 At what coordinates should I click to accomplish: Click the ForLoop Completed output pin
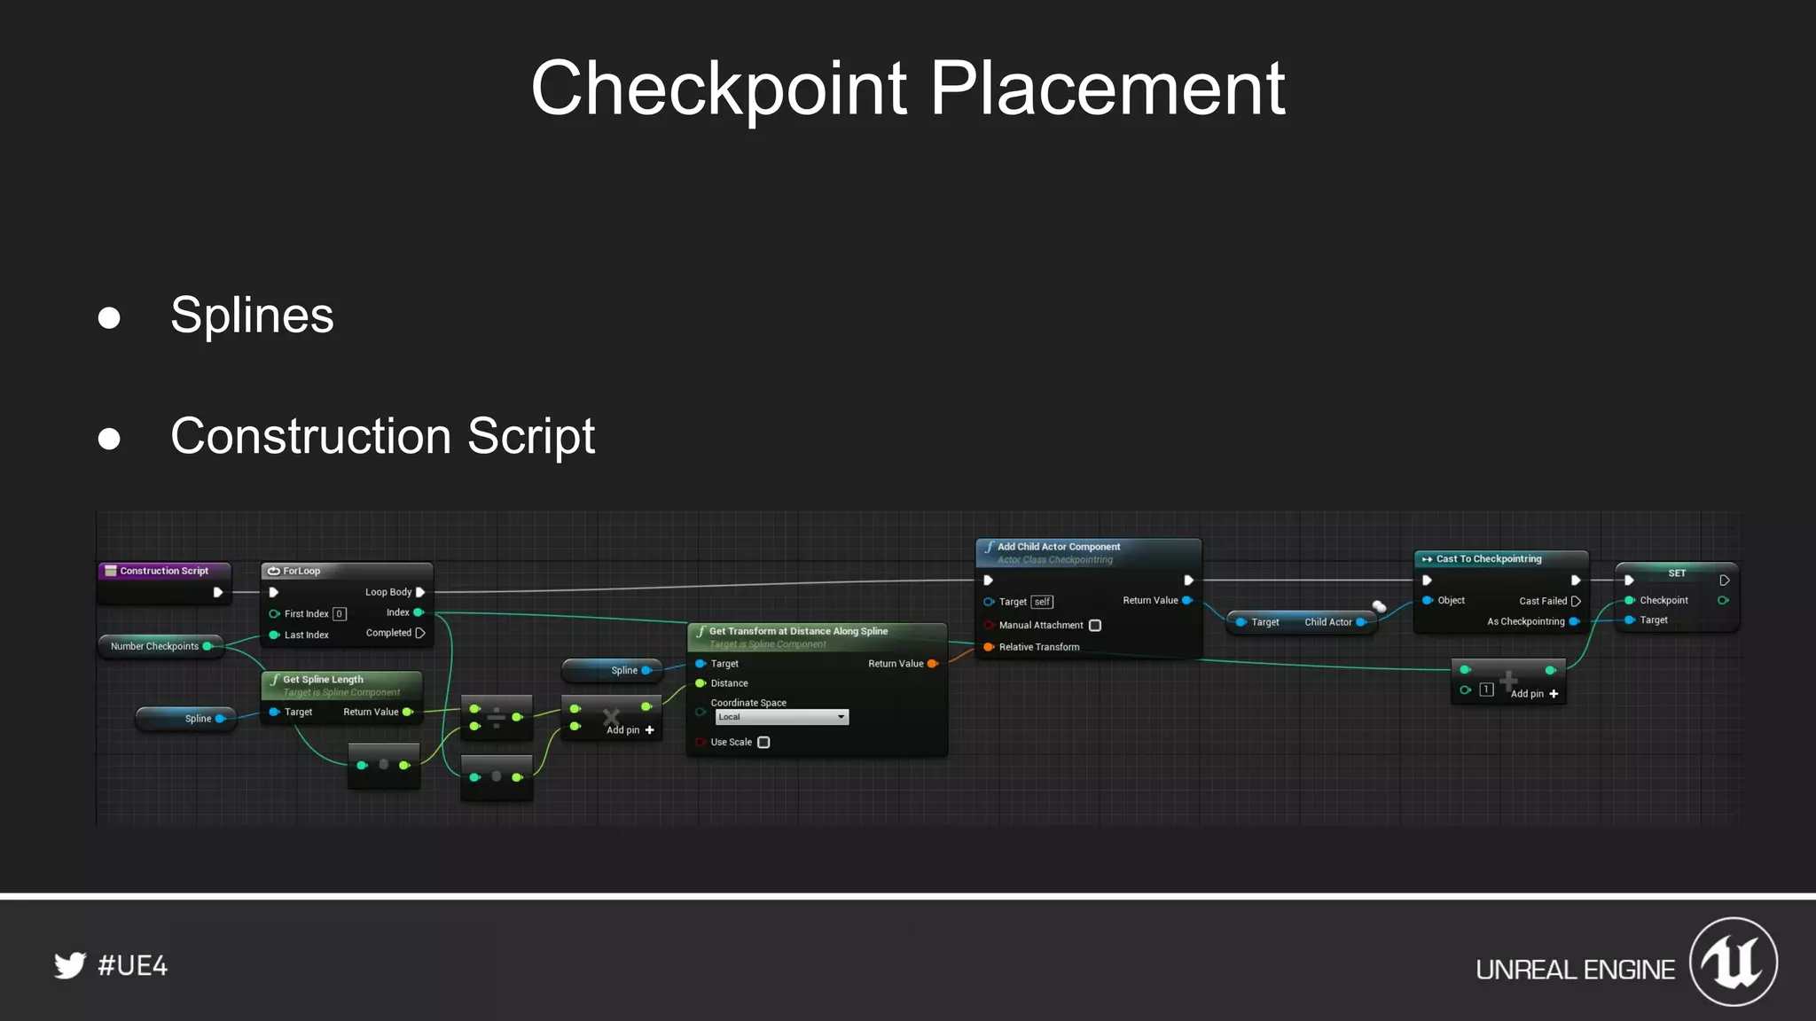pos(420,633)
